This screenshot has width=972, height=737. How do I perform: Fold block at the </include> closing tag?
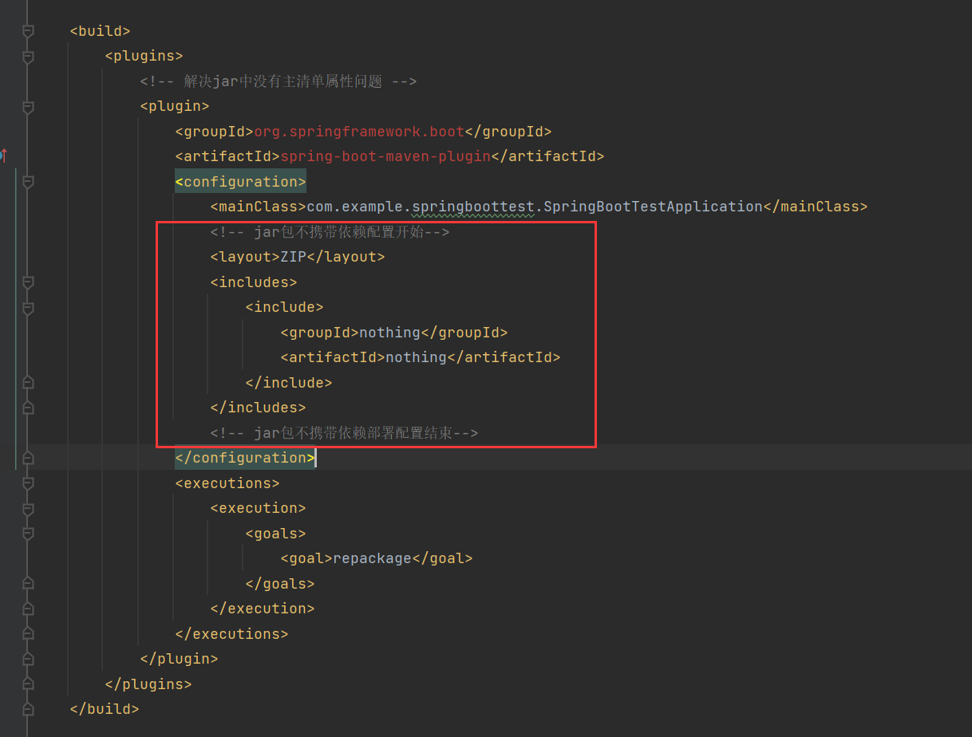(28, 383)
